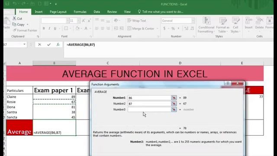Click the Cut scissors icon
The width and height of the screenshot is (277, 156).
pyautogui.click(x=14, y=18)
